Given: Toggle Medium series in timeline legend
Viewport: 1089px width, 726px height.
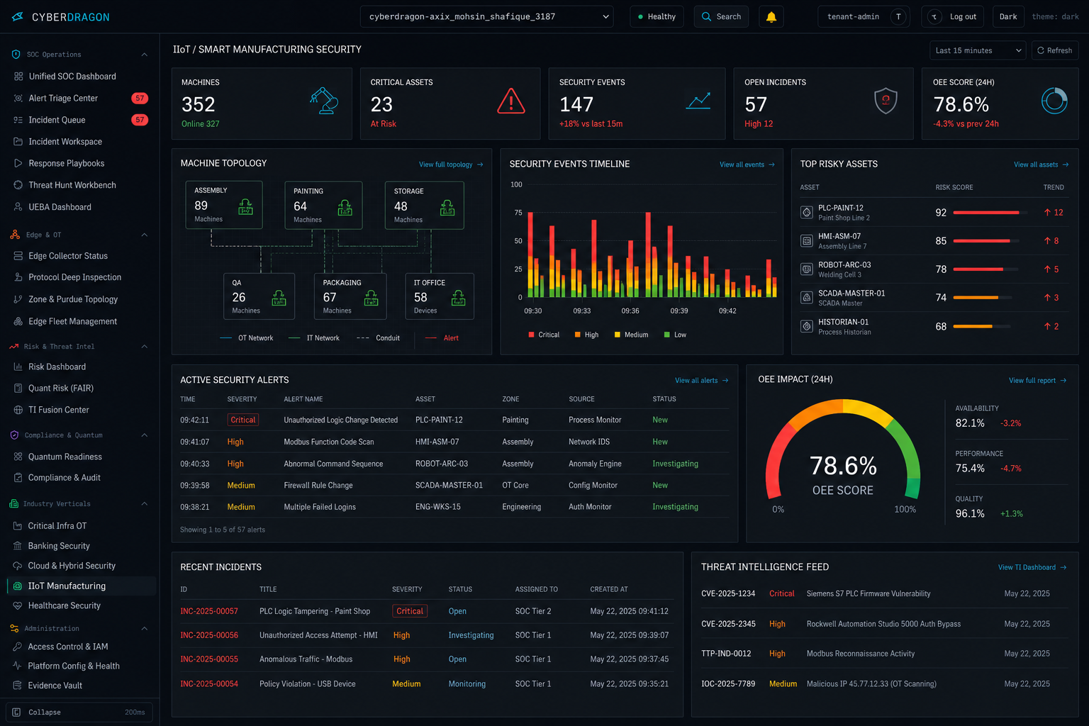Looking at the screenshot, I should [x=631, y=335].
